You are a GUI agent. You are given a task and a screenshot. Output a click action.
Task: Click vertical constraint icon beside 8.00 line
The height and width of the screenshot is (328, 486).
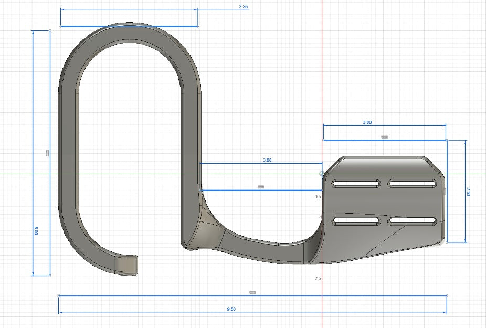pyautogui.click(x=47, y=153)
